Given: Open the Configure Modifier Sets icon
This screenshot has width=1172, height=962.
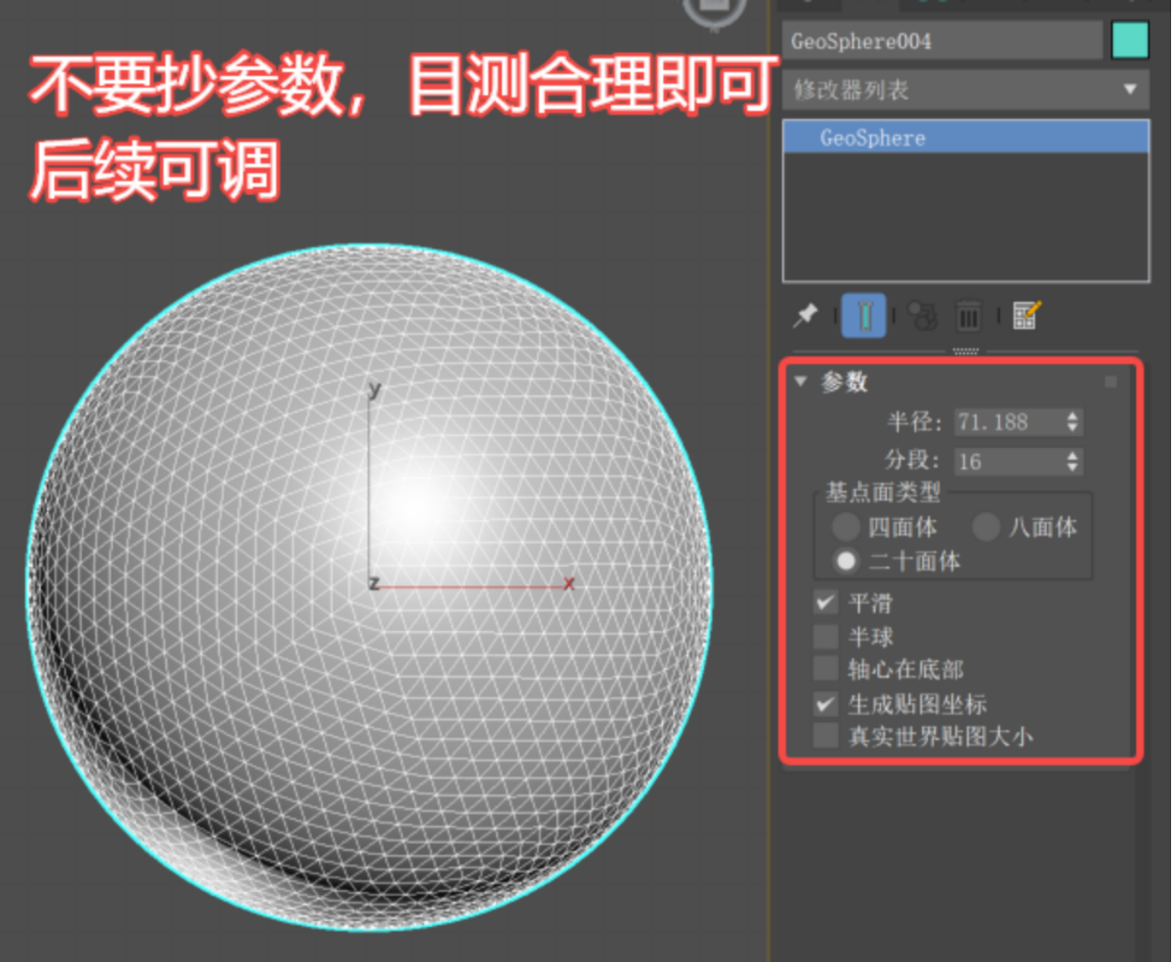Looking at the screenshot, I should 1026,315.
